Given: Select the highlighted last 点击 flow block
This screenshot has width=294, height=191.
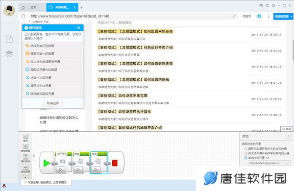Looking at the screenshot, I should (x=99, y=163).
